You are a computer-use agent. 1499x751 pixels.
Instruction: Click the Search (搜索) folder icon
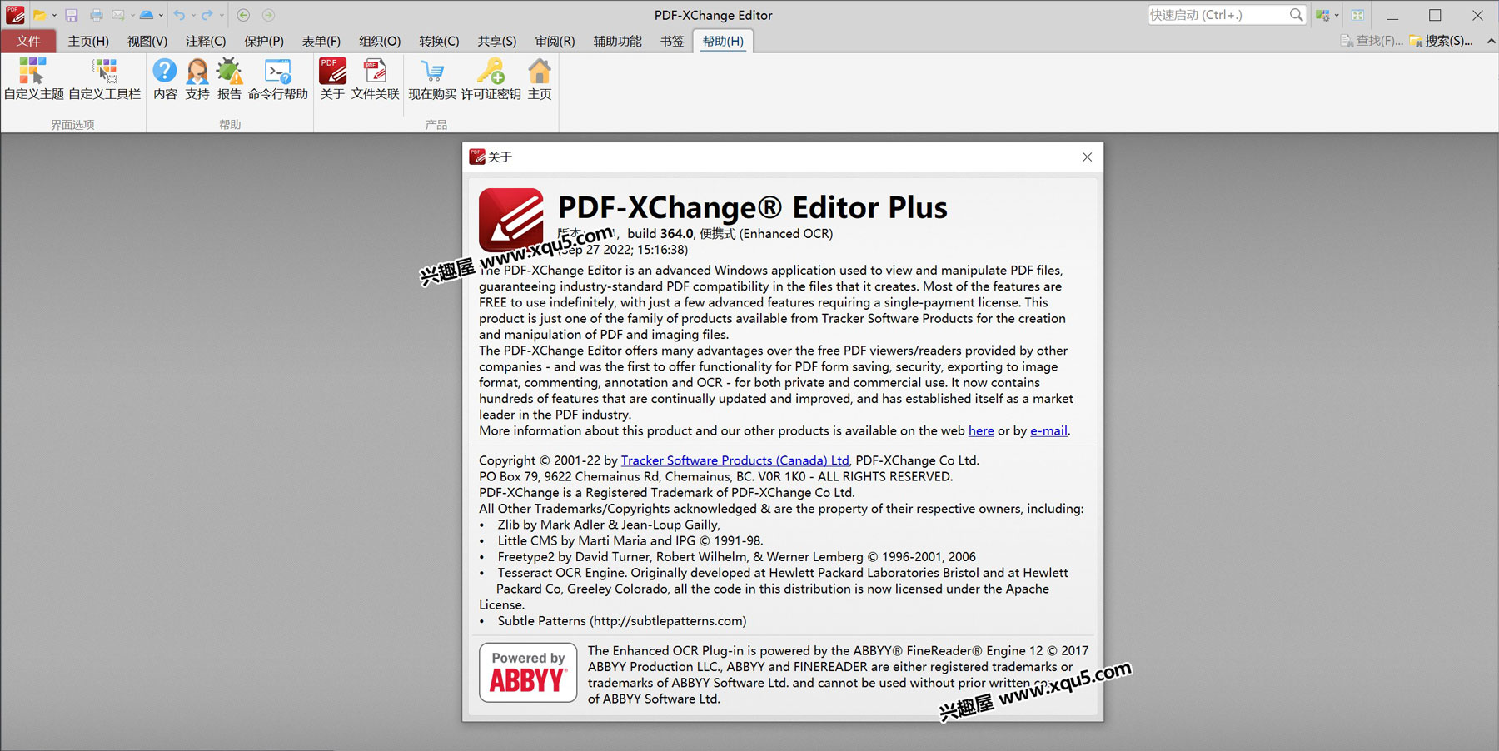coord(1416,41)
